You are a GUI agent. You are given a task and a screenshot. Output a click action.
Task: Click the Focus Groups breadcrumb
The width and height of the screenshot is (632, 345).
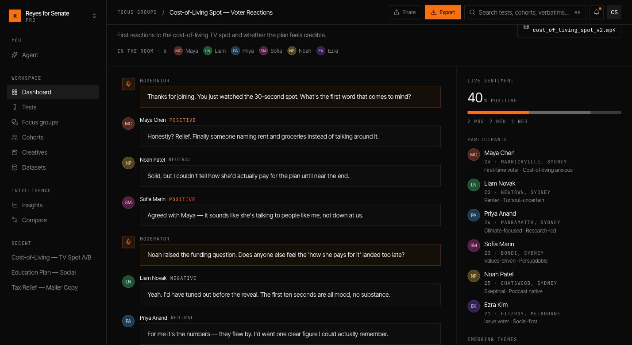point(137,12)
